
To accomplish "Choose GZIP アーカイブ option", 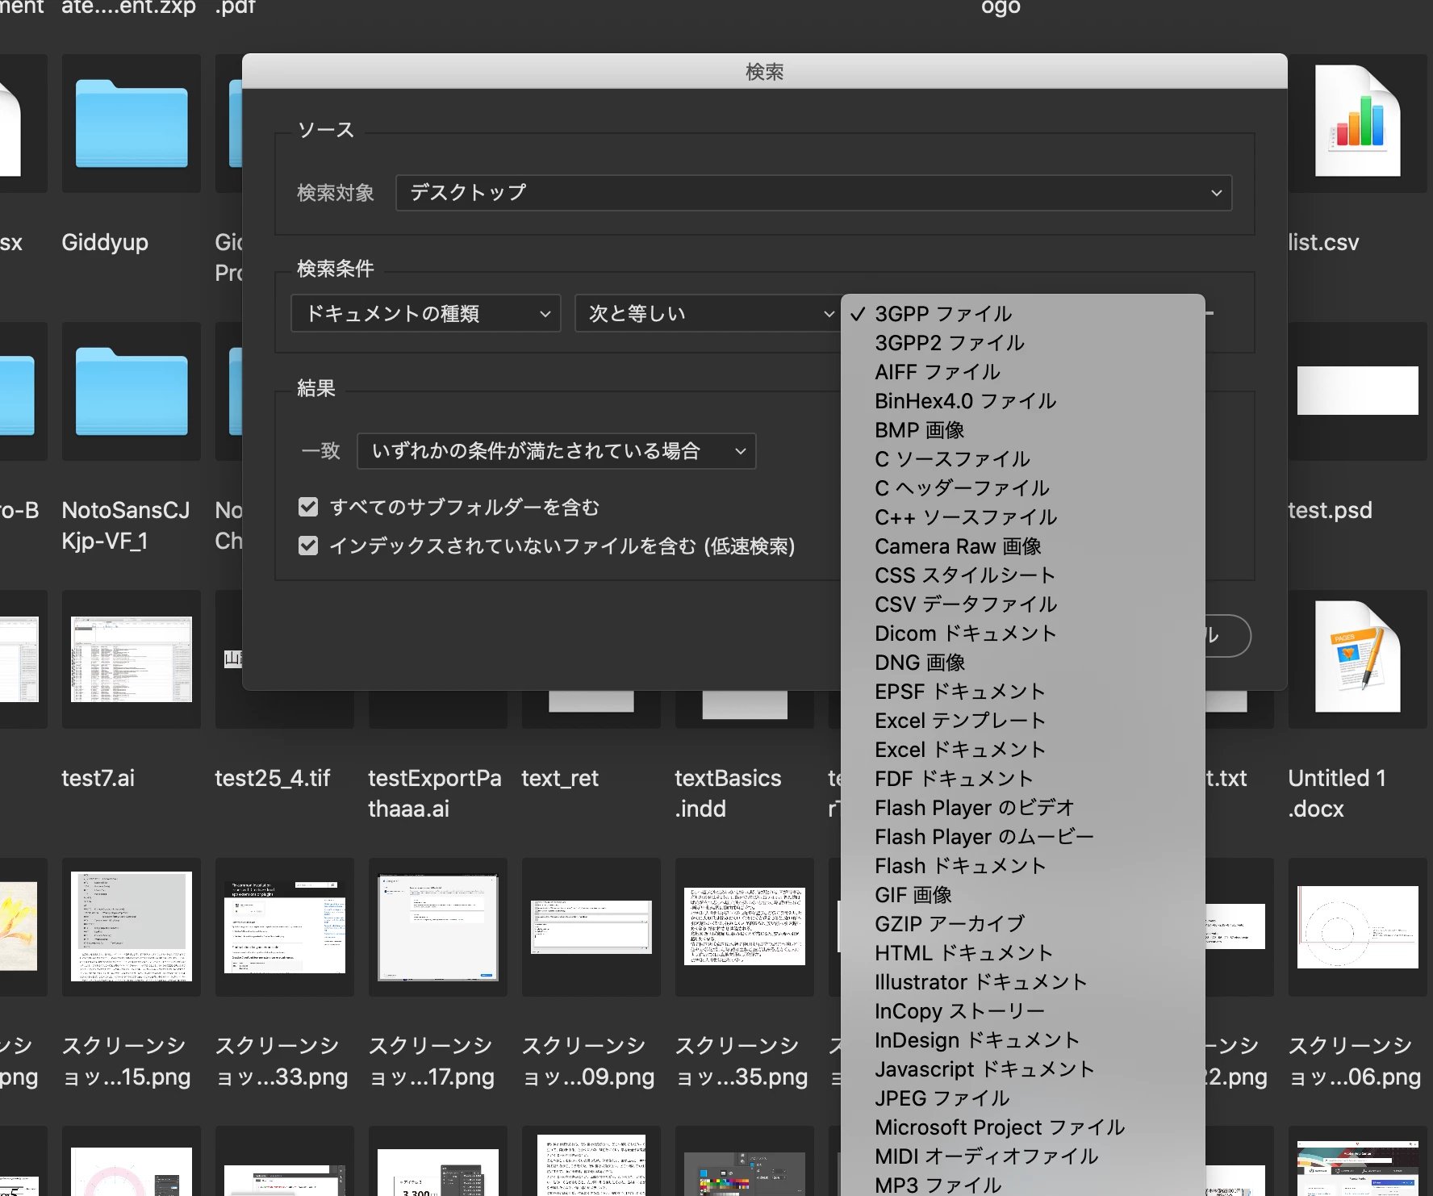I will click(x=1023, y=923).
